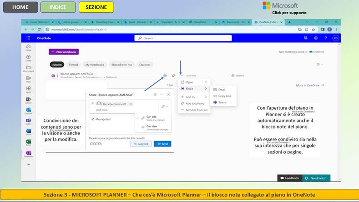Open My Content folder icon in sidebar
The image size is (359, 202).
point(28,69)
